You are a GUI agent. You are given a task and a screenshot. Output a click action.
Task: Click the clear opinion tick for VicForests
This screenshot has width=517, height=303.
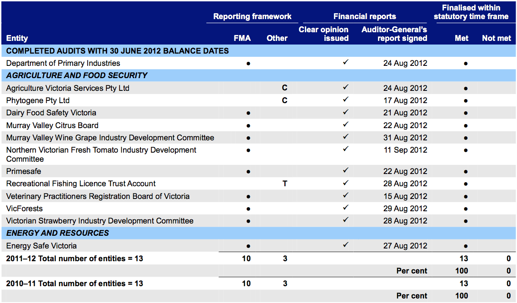tap(346, 208)
